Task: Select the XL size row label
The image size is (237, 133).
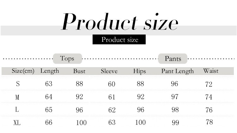Action: [17, 123]
